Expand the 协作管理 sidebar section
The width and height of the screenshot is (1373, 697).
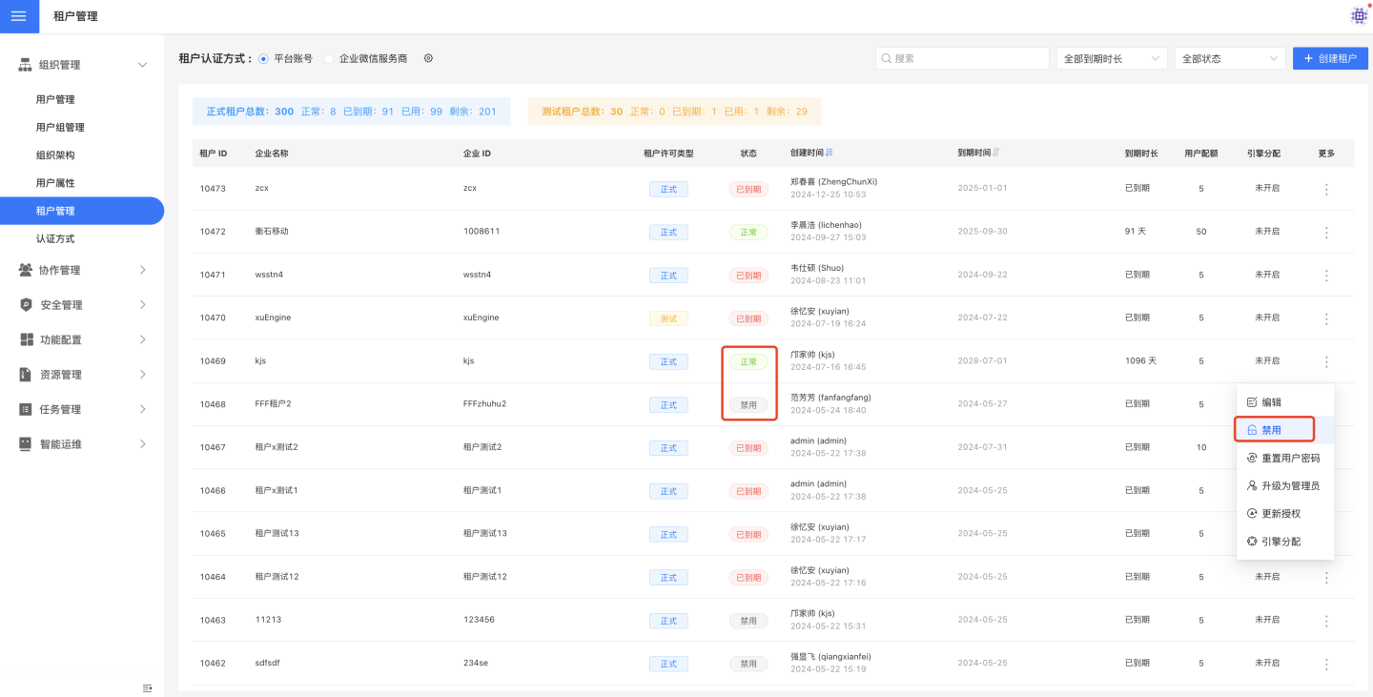pos(82,270)
